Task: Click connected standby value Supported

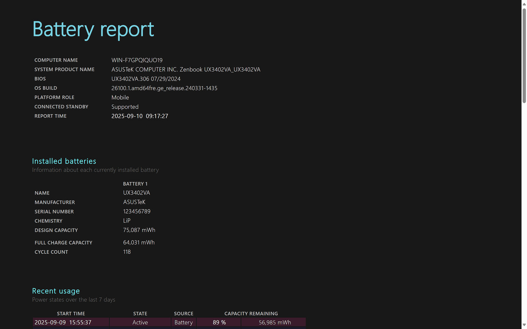Action: click(x=125, y=107)
